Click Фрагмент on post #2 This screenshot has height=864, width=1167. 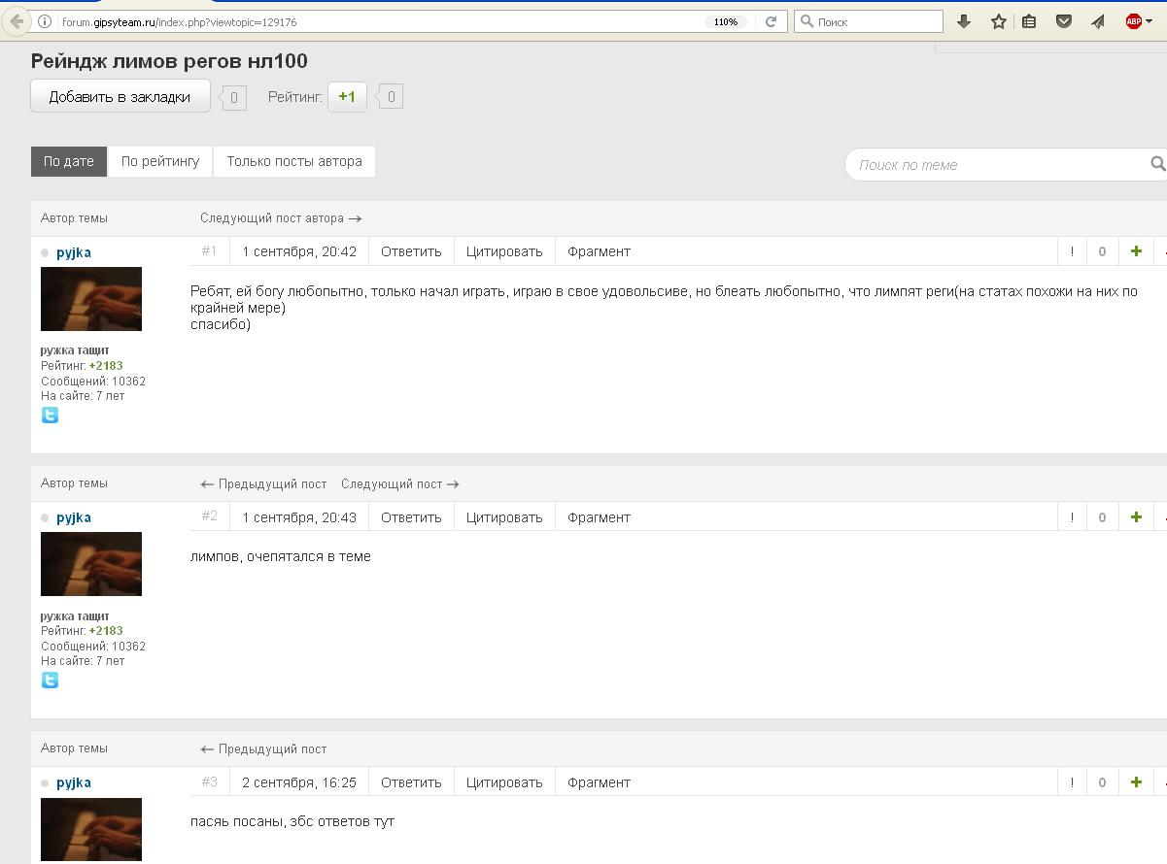[599, 517]
